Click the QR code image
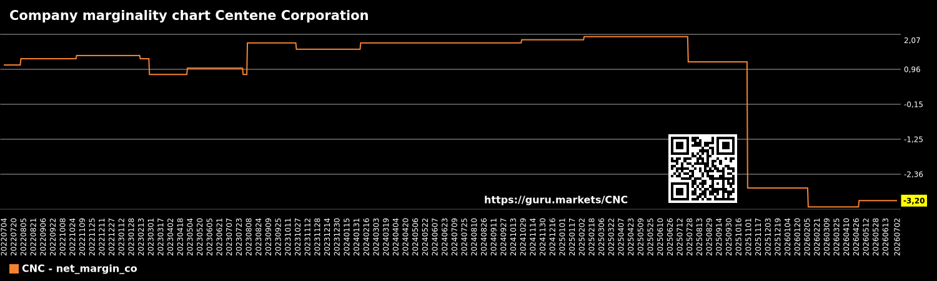Screen dimensions: 937x281 point(703,169)
